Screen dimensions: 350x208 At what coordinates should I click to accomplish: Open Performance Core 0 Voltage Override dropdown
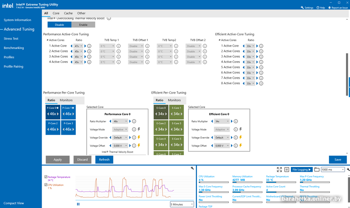click(120, 138)
